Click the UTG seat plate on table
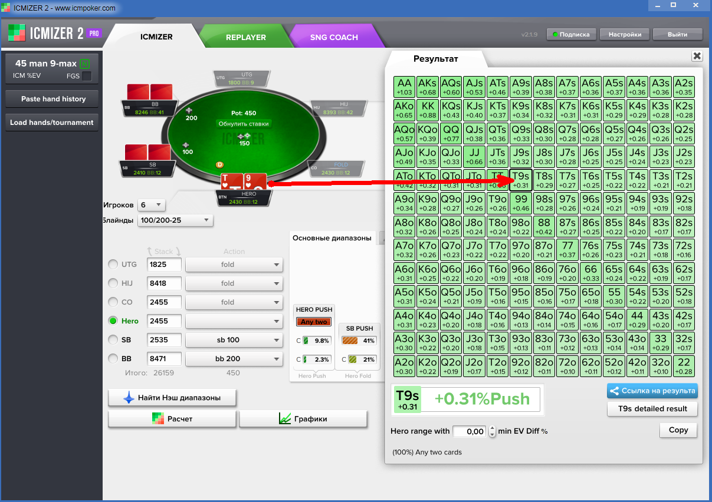The width and height of the screenshot is (712, 502). tap(242, 79)
